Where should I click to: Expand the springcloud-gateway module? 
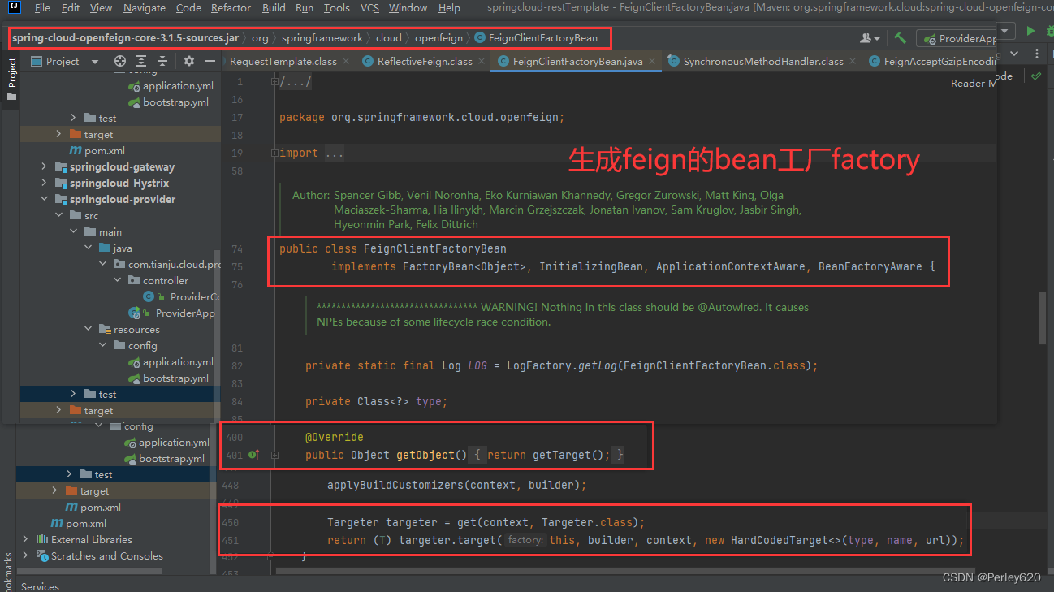45,167
